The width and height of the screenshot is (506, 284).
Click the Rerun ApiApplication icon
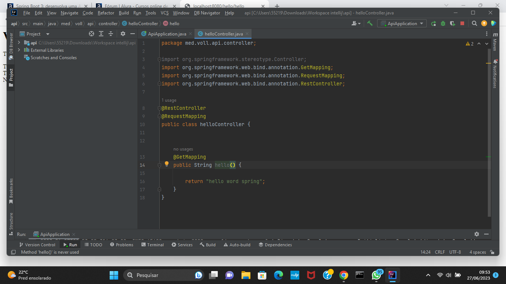click(433, 23)
